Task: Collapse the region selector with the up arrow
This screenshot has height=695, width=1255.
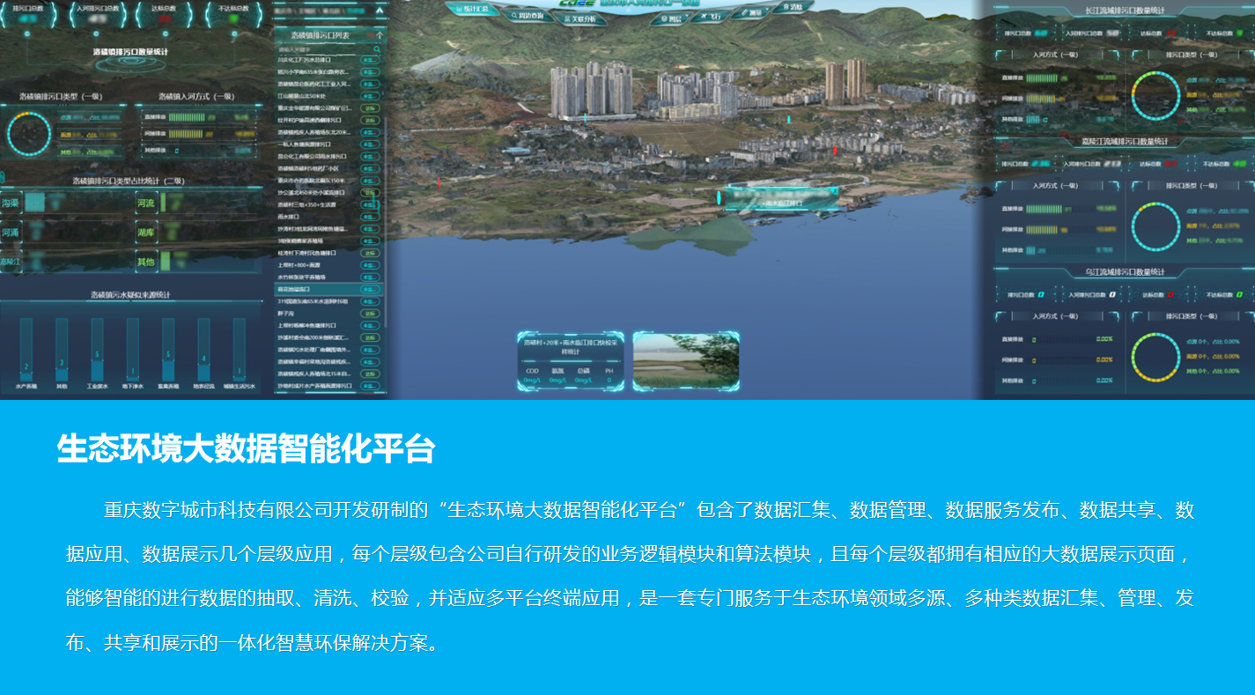Action: pos(379,11)
